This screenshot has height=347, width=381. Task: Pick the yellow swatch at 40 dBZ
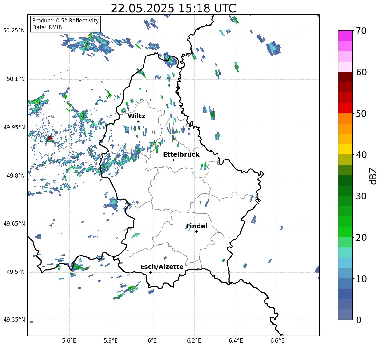[345, 149]
